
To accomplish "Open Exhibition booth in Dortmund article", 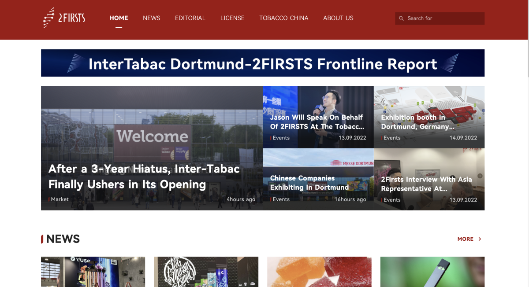I will click(417, 122).
